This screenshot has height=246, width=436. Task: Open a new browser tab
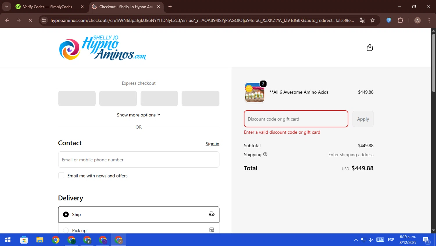click(x=170, y=7)
